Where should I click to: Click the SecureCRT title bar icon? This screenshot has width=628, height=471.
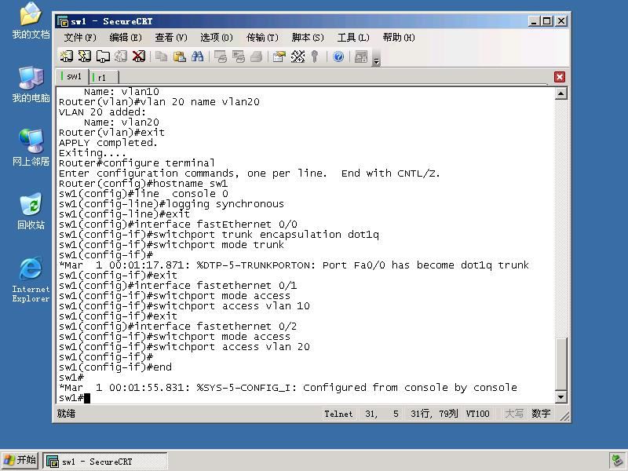[x=63, y=21]
